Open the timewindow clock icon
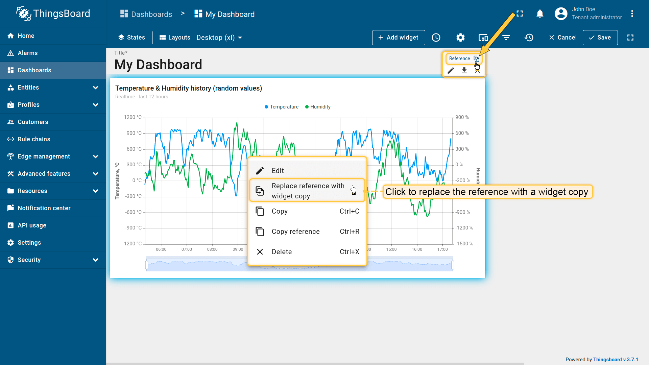Screen dimensions: 649x365 coord(436,38)
